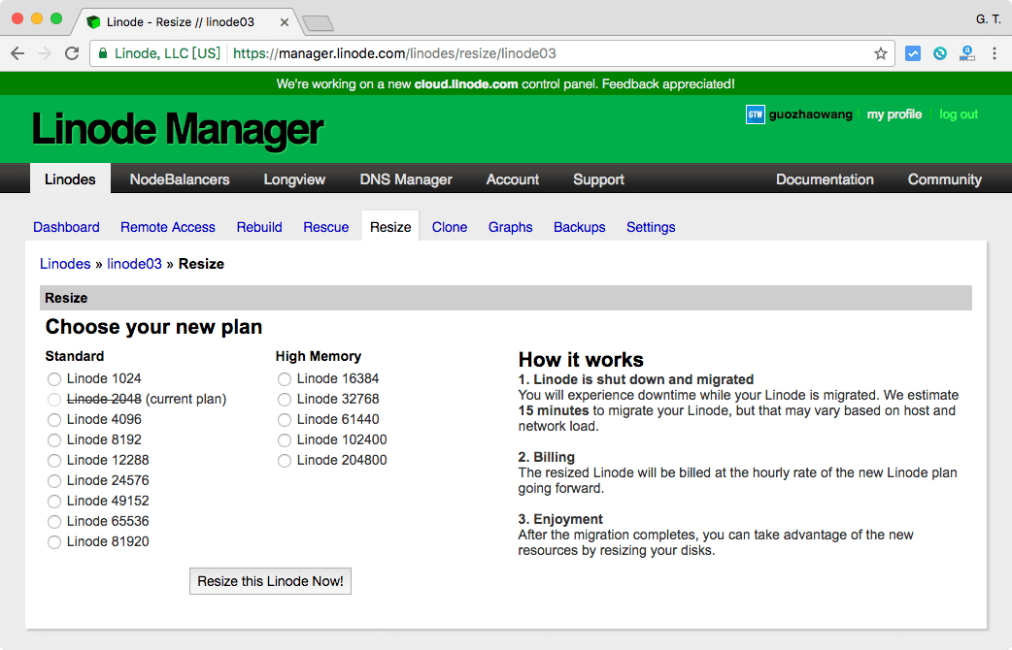Select the Linode 81920 radio button
The height and width of the screenshot is (650, 1012).
[54, 541]
